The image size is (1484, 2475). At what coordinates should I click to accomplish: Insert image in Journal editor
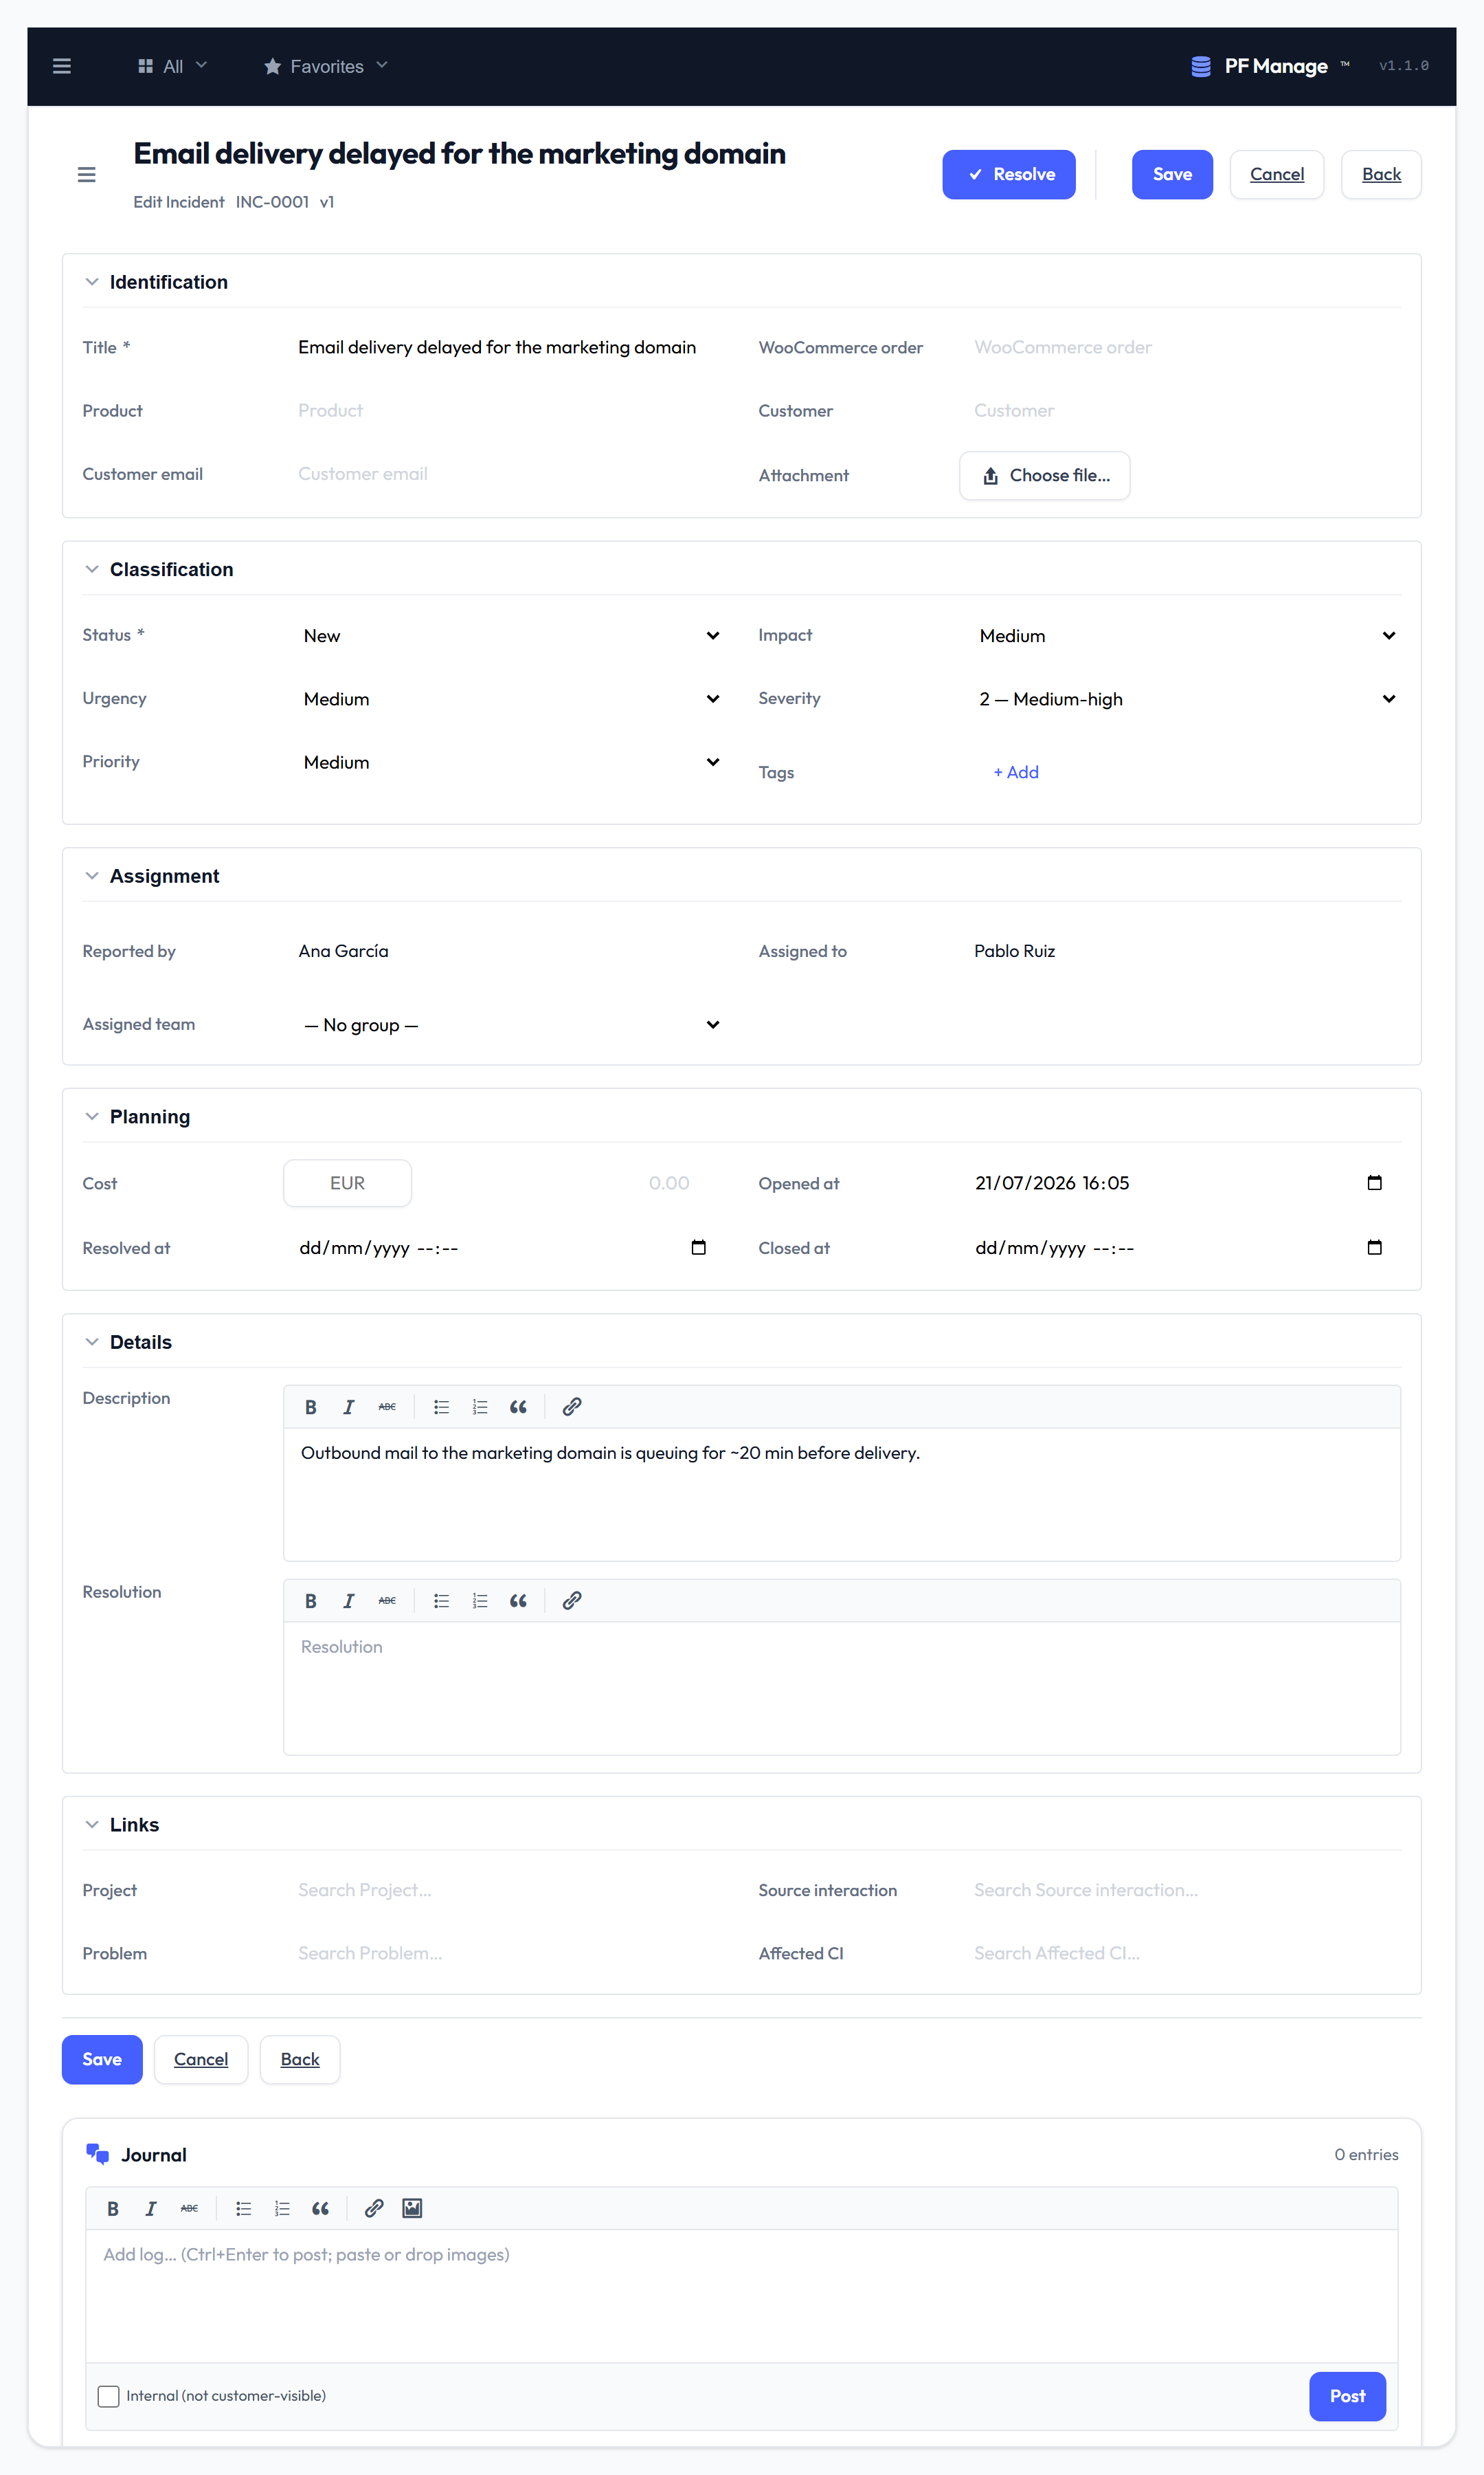coord(412,2208)
